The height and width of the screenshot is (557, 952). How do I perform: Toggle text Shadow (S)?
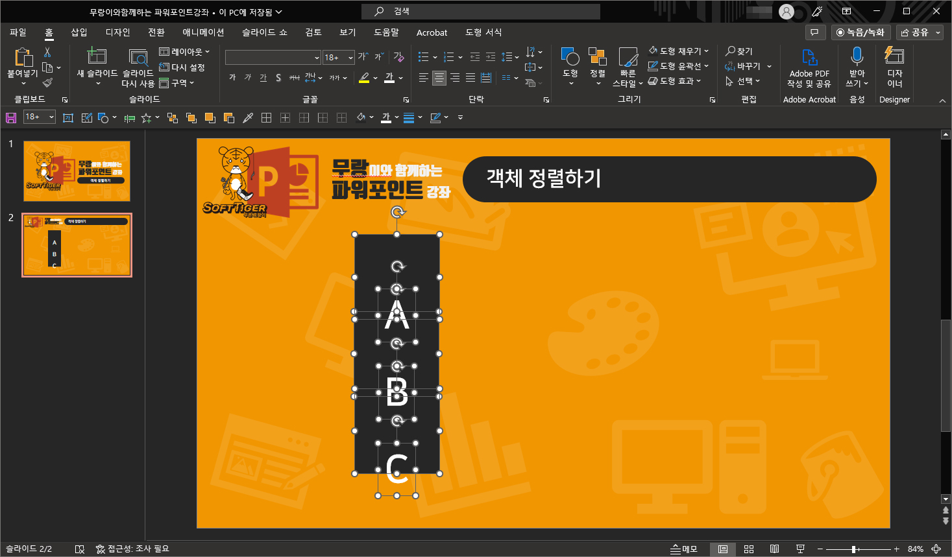tap(278, 78)
